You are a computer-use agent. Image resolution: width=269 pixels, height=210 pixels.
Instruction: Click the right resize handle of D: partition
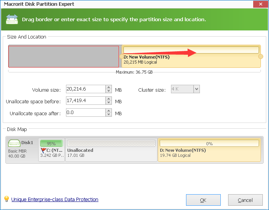click(261, 57)
